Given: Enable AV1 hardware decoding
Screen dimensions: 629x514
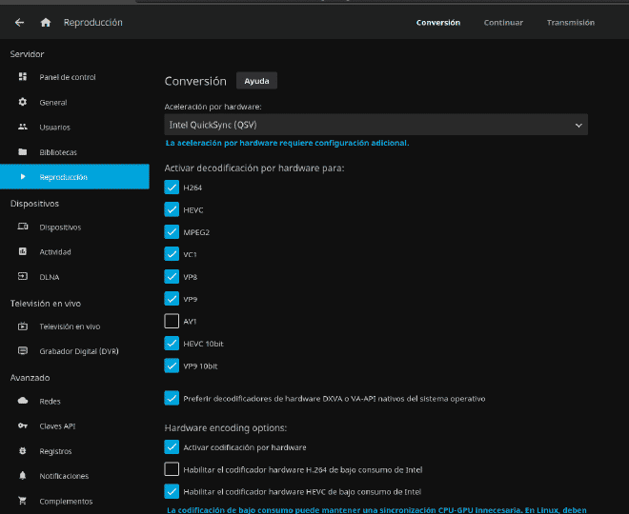Looking at the screenshot, I should point(172,321).
